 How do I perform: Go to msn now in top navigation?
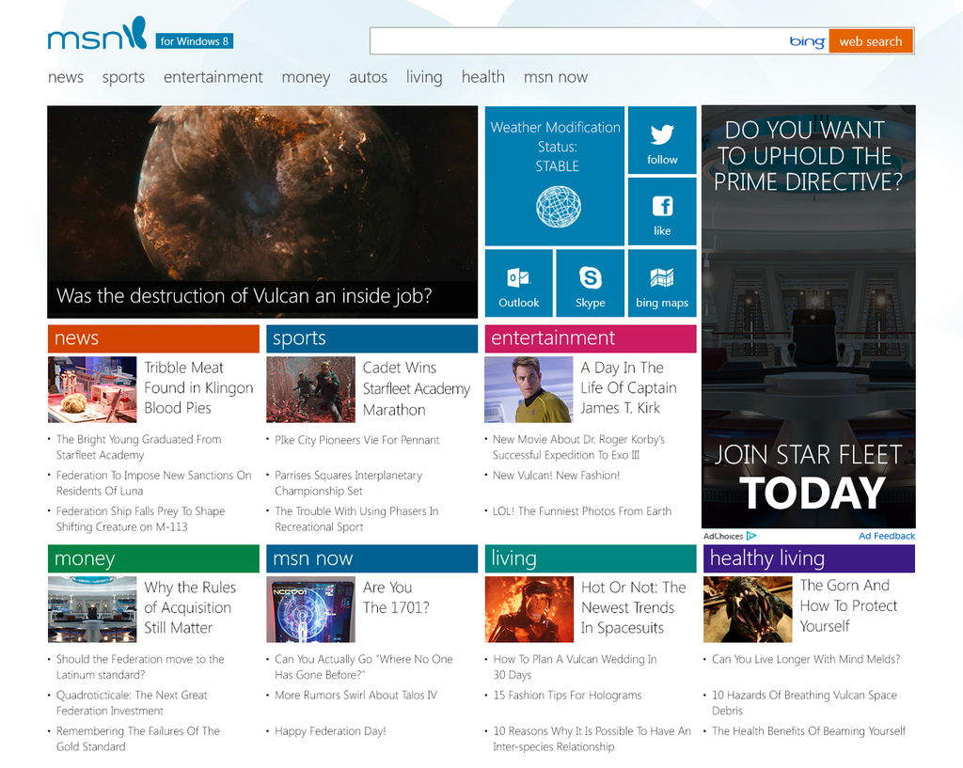point(556,77)
